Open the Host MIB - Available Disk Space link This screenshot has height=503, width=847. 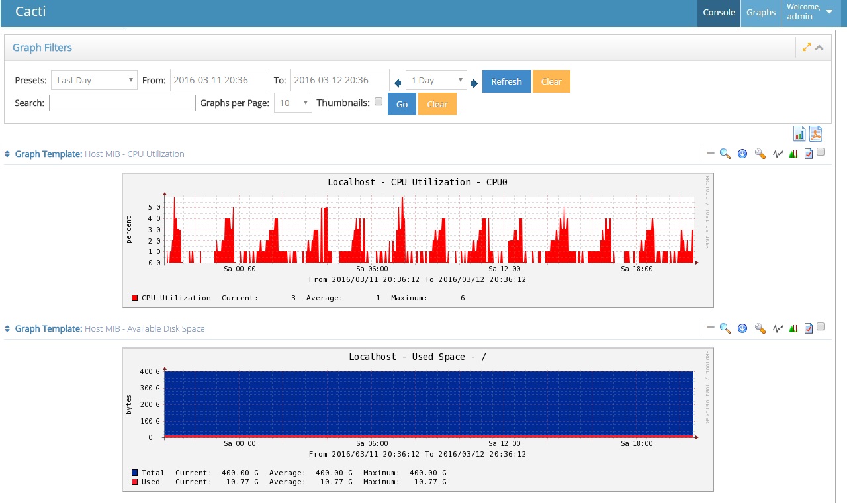pos(145,328)
